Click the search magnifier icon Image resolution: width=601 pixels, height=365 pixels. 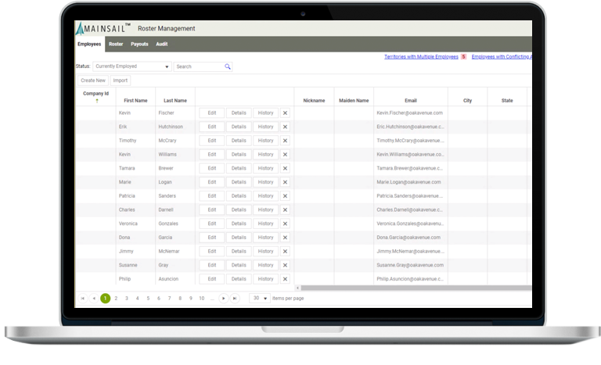point(228,66)
